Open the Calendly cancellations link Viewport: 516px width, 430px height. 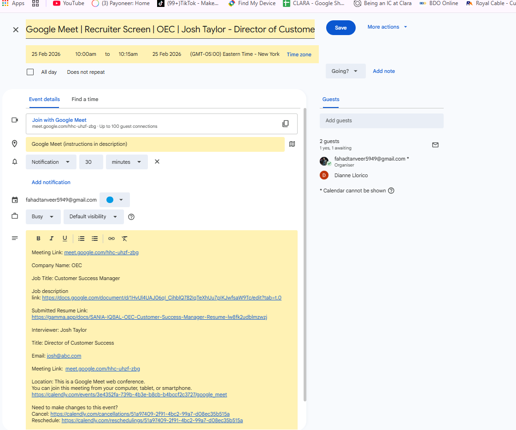point(140,414)
